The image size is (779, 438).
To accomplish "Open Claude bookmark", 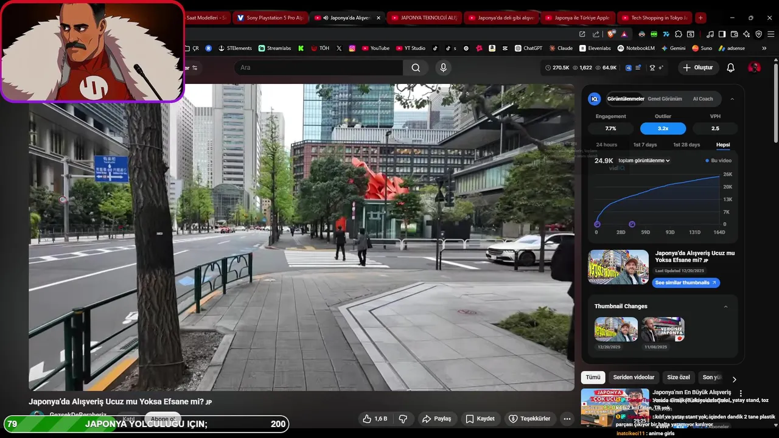I will click(561, 48).
